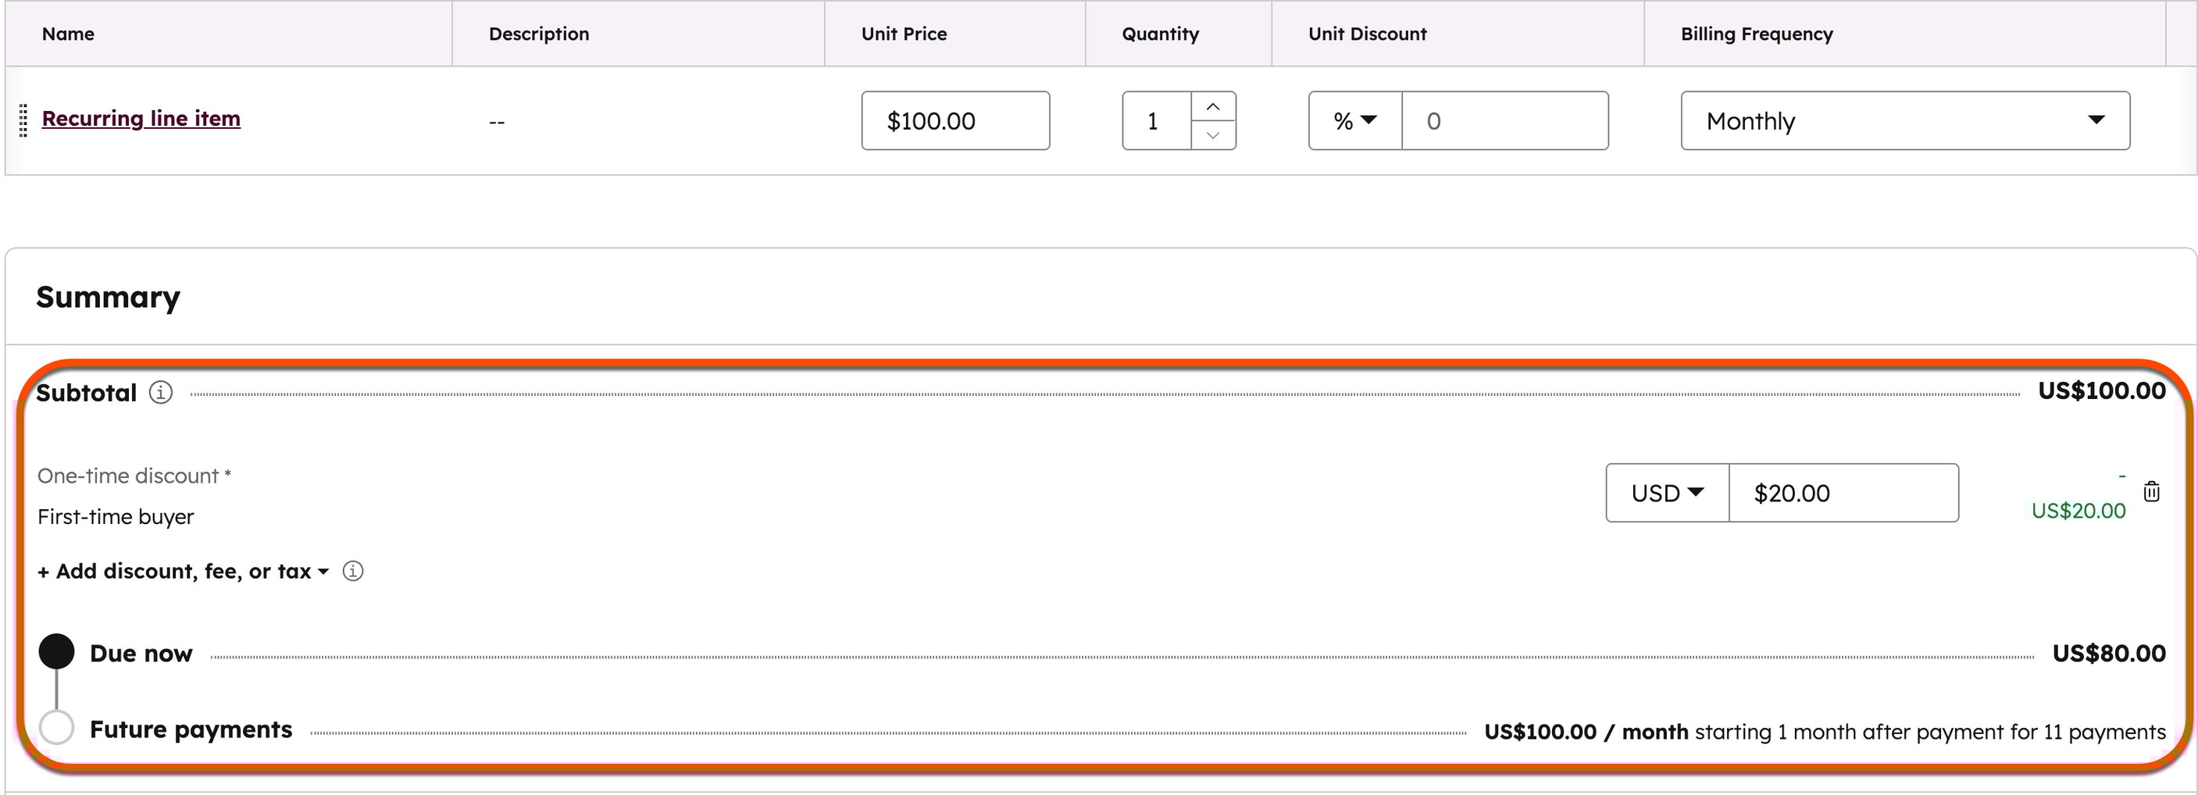Increase quantity with the up arrow

coord(1212,107)
